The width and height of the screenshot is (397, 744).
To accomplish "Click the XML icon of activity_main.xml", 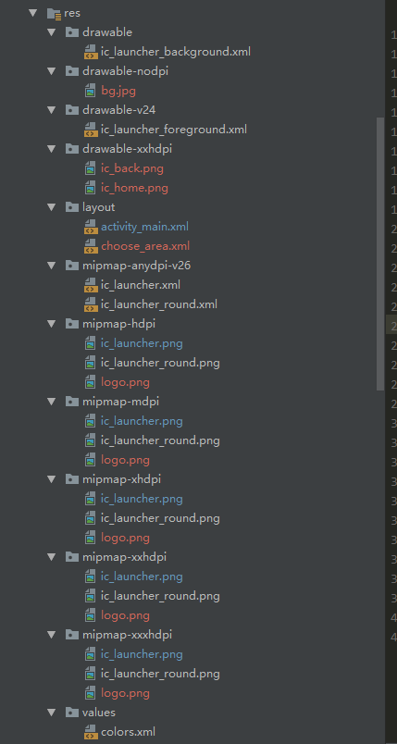I will click(90, 227).
